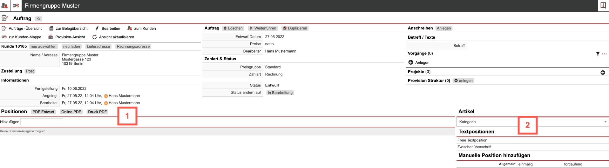Select Freie Textposition
Screen dimensions: 609x168
click(x=472, y=140)
